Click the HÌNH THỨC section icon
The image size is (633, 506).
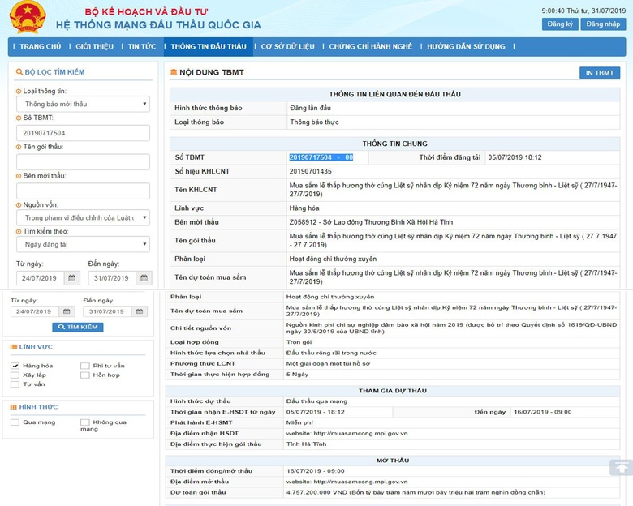pos(12,407)
